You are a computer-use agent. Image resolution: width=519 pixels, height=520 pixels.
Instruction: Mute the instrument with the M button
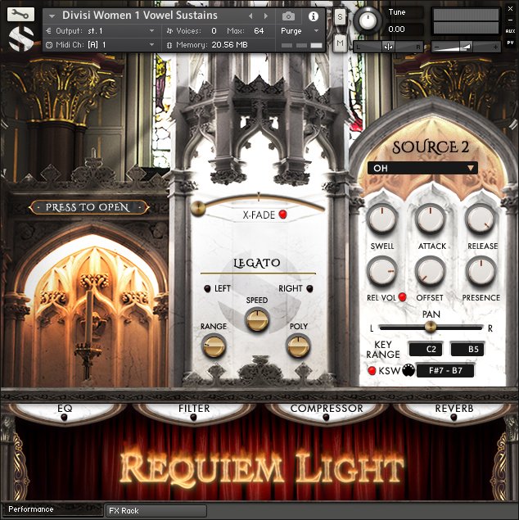(340, 42)
